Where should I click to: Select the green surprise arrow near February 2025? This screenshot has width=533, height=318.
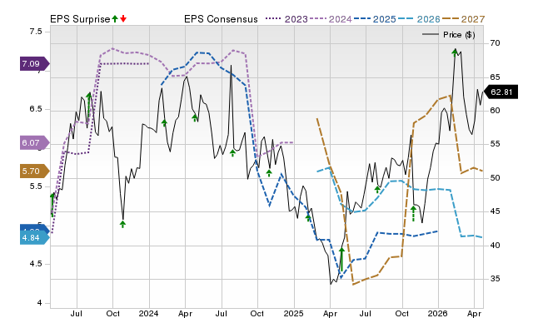click(x=308, y=218)
